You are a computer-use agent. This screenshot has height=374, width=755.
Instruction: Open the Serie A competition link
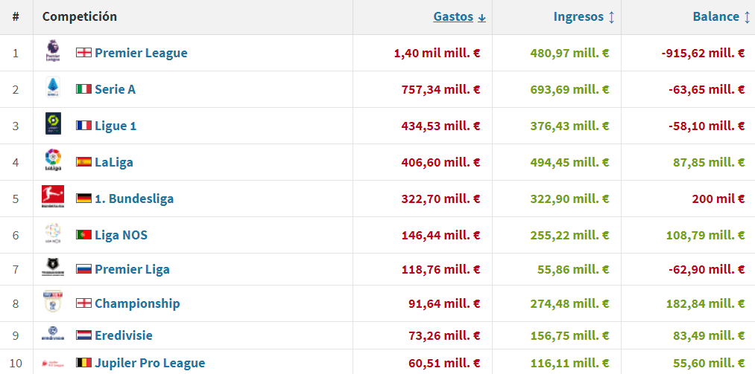coord(115,89)
